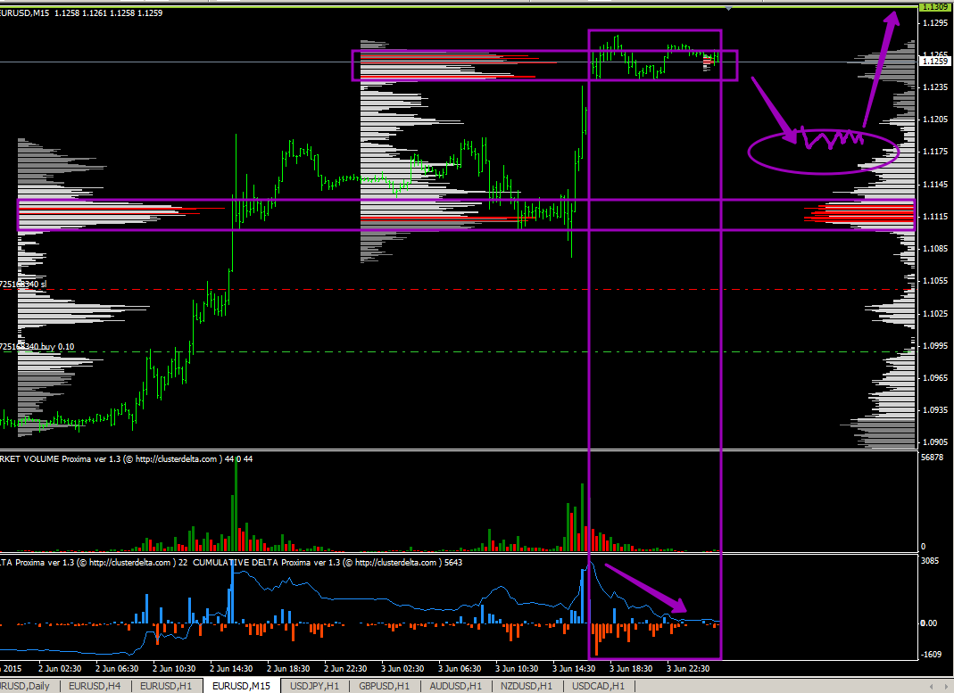
Task: Click the 1.1025 price axis value
Action: point(935,314)
